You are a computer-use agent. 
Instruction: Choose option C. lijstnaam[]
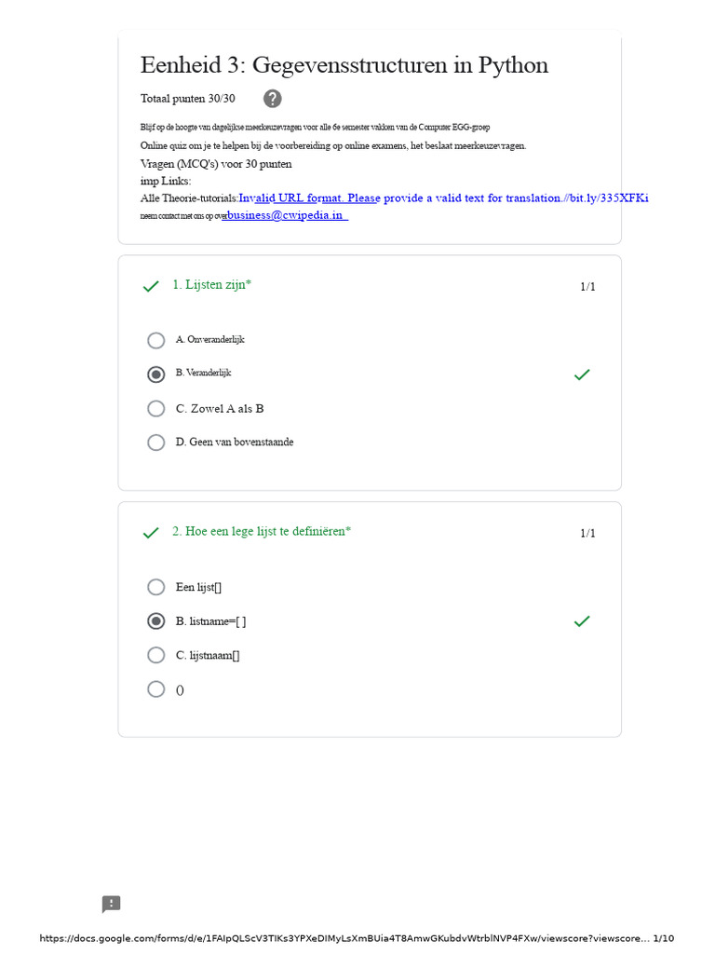[156, 655]
